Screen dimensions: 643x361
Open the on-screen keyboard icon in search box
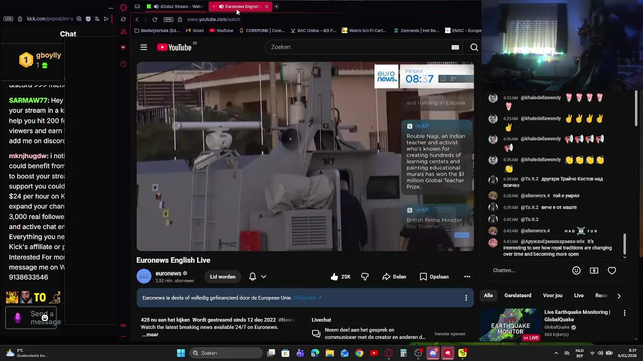[455, 47]
